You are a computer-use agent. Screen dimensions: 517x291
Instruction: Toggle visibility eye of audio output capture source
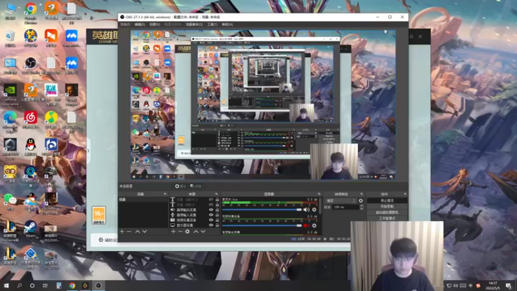[211, 210]
